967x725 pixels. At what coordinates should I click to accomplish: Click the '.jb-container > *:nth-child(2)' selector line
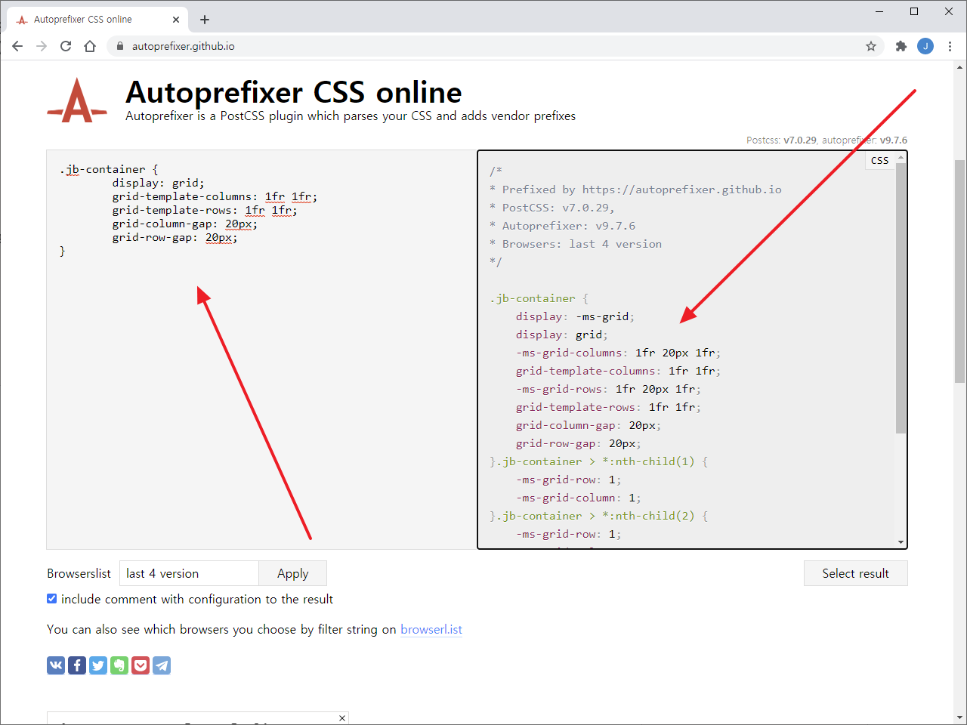click(x=598, y=516)
